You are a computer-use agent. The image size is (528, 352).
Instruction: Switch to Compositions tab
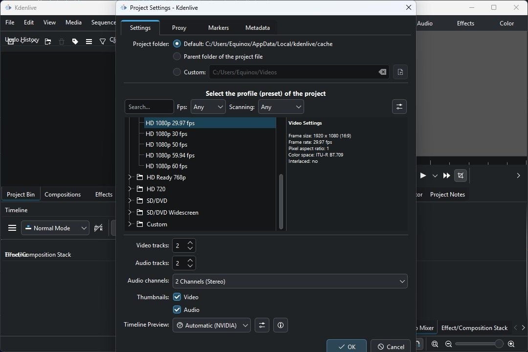(63, 195)
